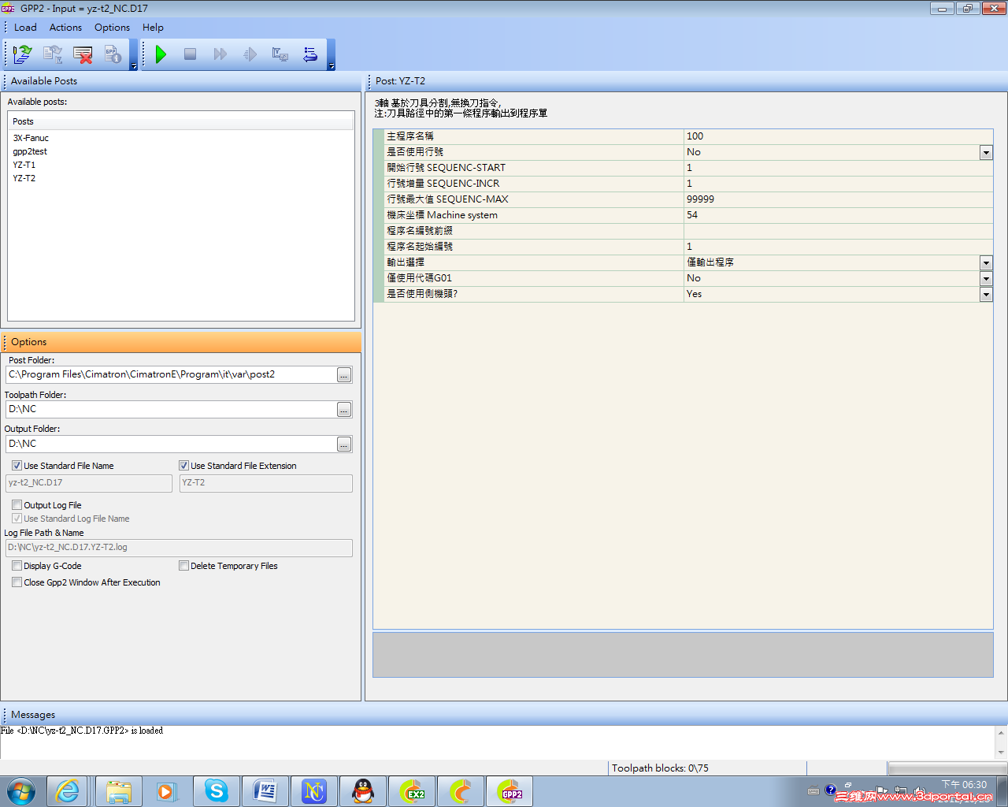Click the single step execution icon

click(x=250, y=54)
